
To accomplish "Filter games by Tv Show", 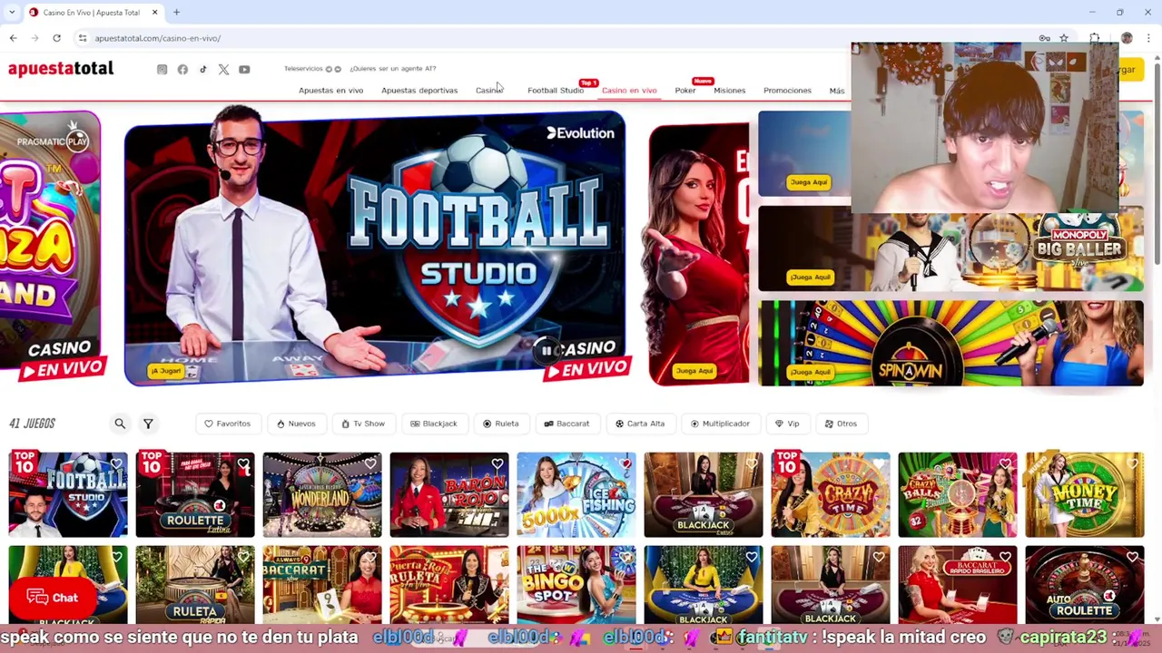I will pyautogui.click(x=363, y=424).
